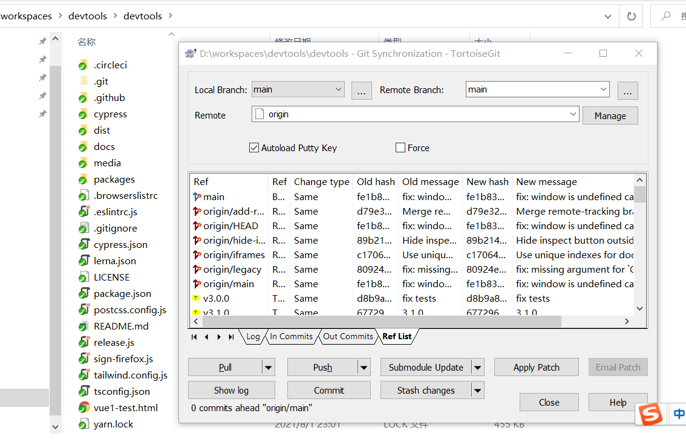Click the ref list horizontal scrollbar
This screenshot has width=686, height=445.
(382, 321)
